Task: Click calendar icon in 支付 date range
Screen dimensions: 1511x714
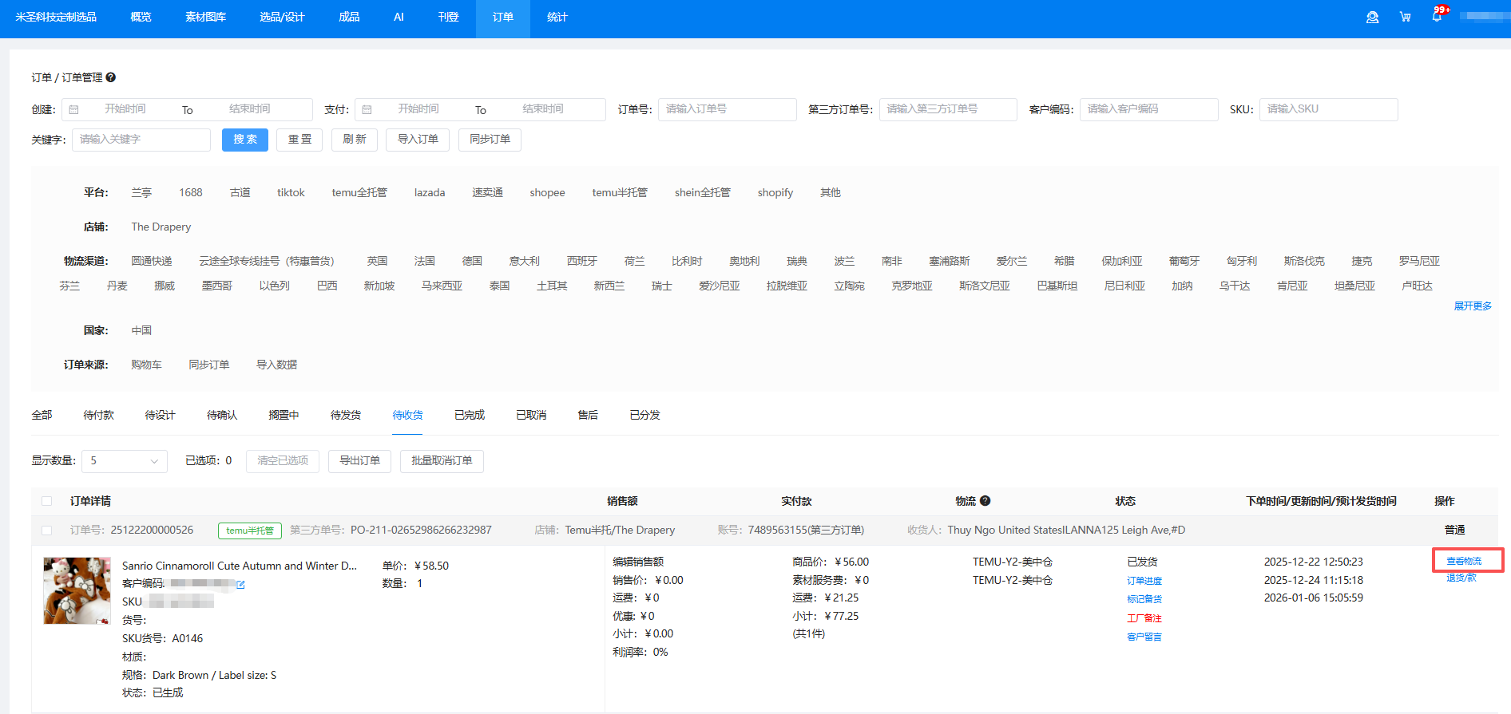Action: pos(367,109)
